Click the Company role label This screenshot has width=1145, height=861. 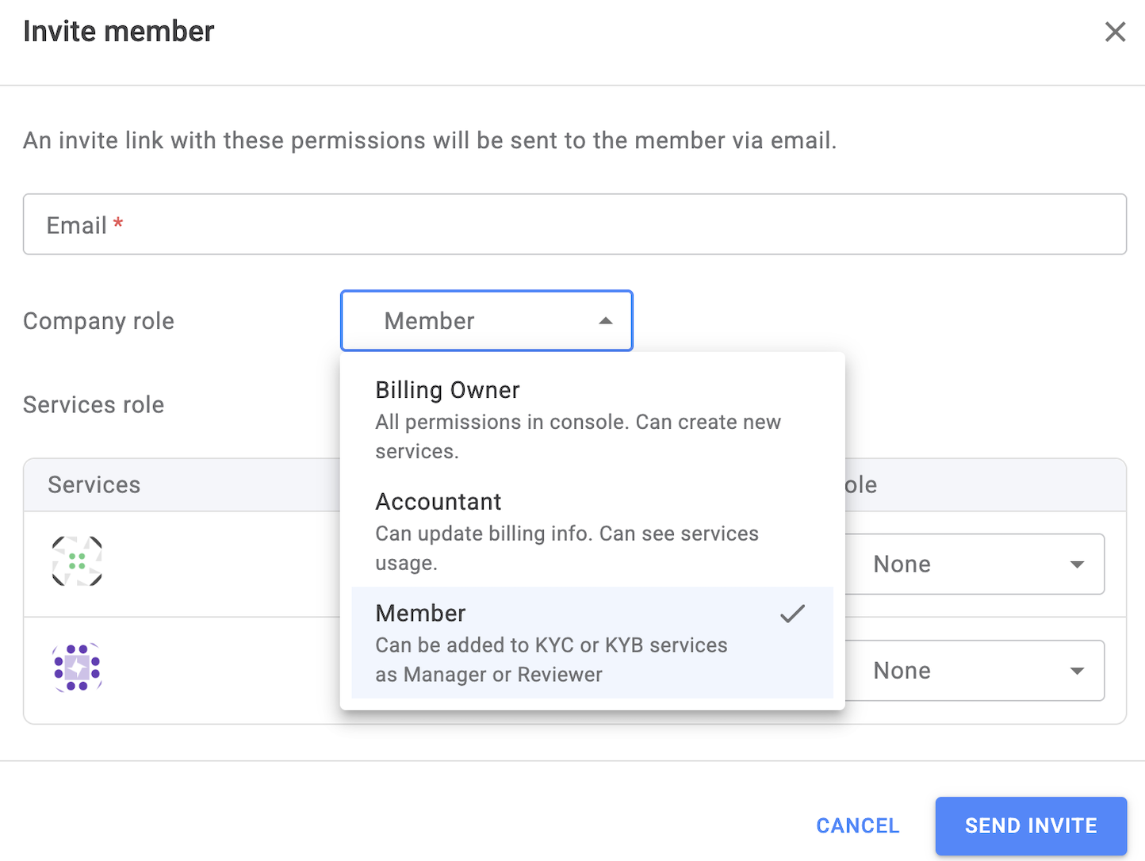pos(98,321)
